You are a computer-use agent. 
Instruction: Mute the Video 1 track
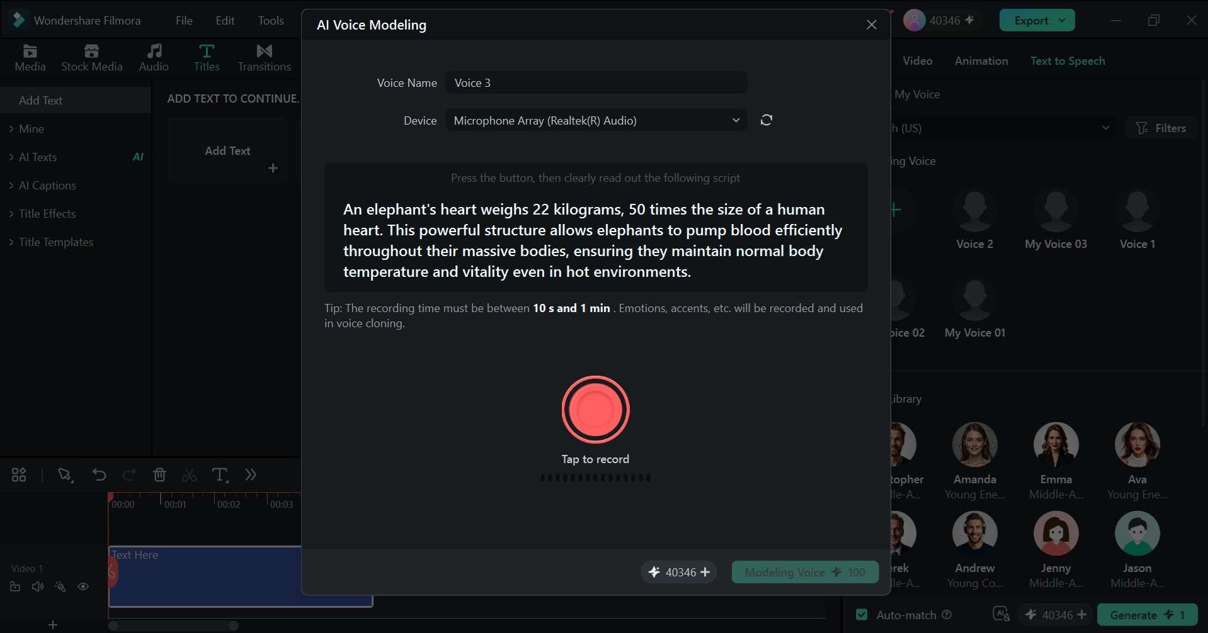pos(38,586)
